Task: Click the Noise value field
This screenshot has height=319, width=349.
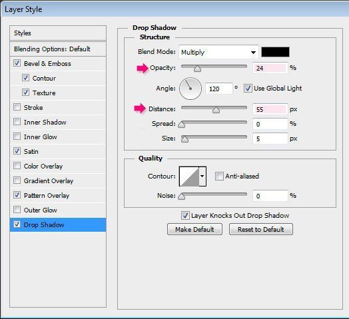Action: (270, 196)
